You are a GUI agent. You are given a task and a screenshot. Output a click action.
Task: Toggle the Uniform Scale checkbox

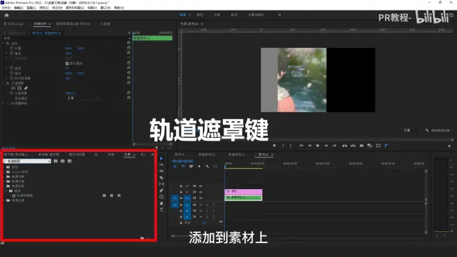[x=67, y=63]
